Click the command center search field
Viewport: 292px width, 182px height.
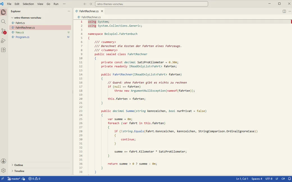[x=151, y=4]
